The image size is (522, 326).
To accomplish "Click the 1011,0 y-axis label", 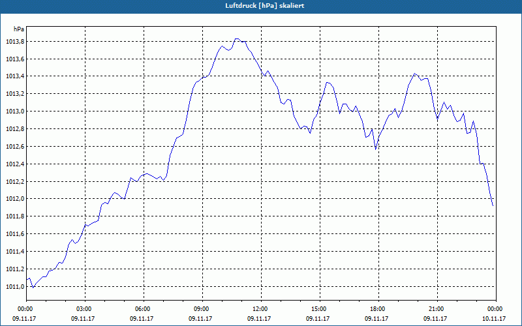I will [x=15, y=287].
